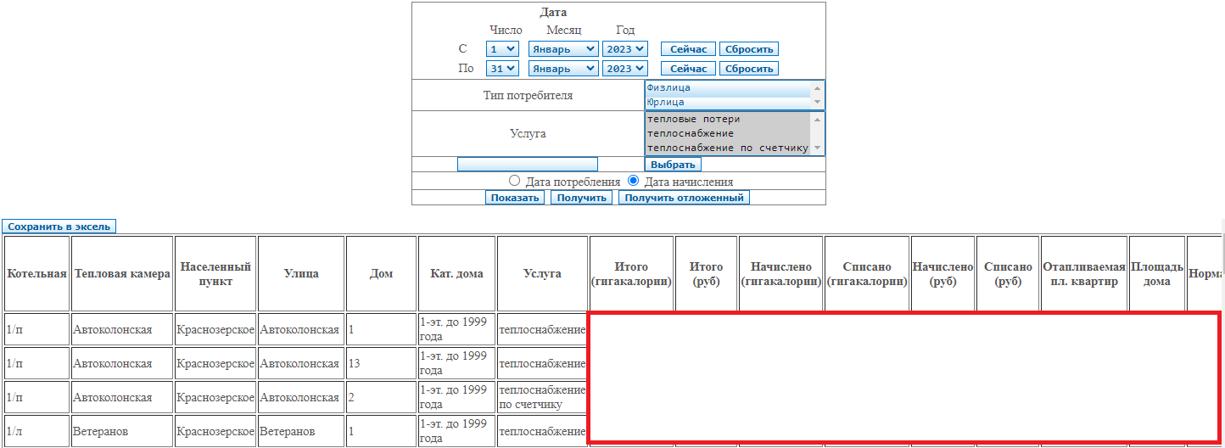Expand the end month dropdown in the По row
Viewport: 1225px width, 448px height.
pos(562,69)
